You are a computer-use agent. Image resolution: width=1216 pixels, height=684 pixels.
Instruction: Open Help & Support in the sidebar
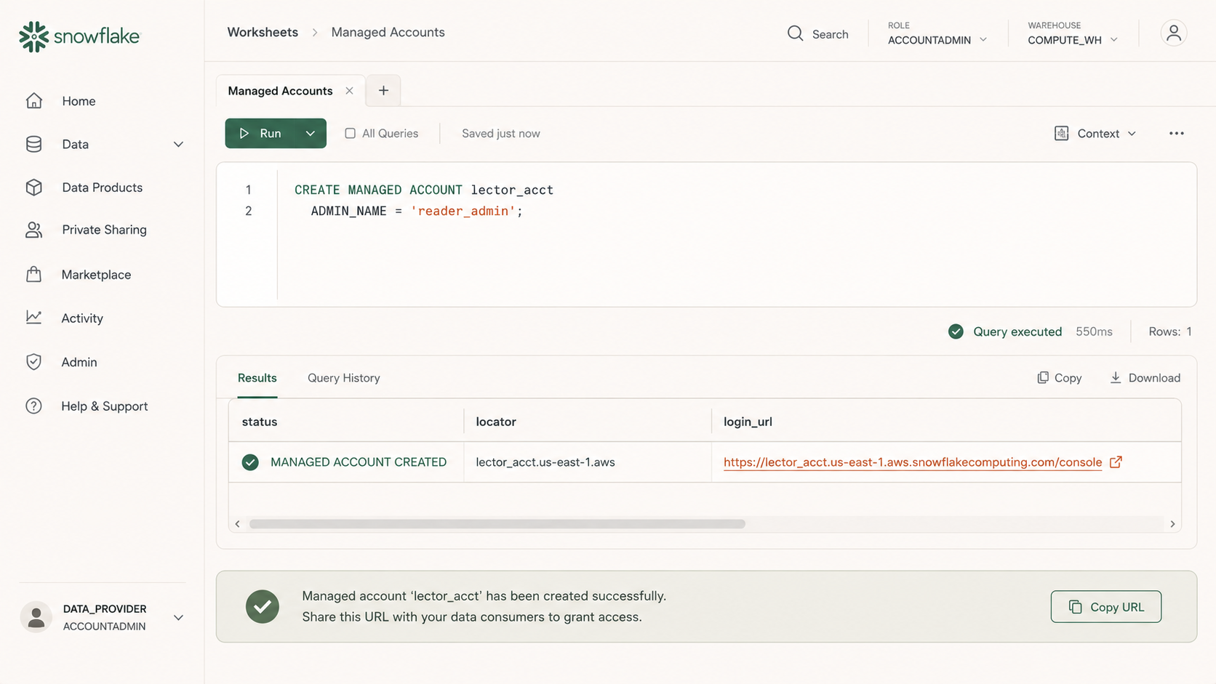pos(104,406)
